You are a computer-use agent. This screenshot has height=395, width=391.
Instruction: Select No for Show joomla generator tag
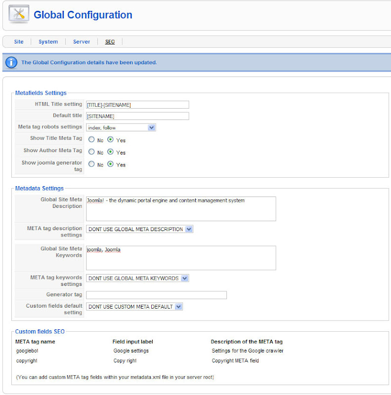click(91, 164)
